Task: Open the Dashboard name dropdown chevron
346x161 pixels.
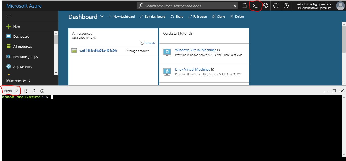Action: [102, 16]
